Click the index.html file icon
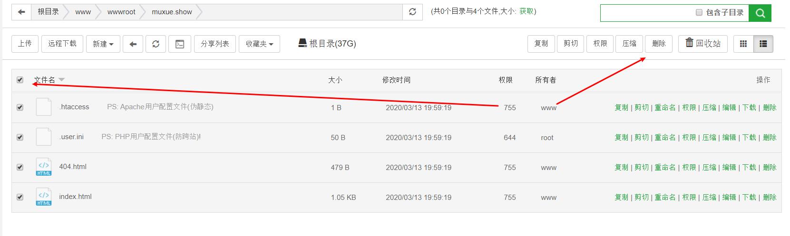 [44, 197]
